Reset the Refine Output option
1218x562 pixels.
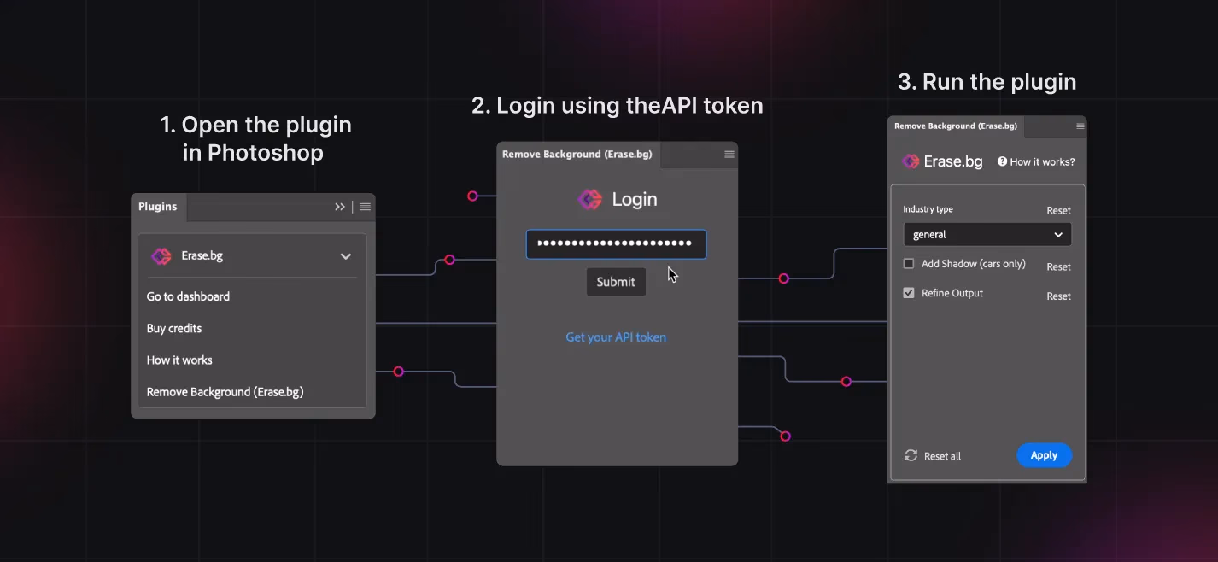pos(1059,296)
